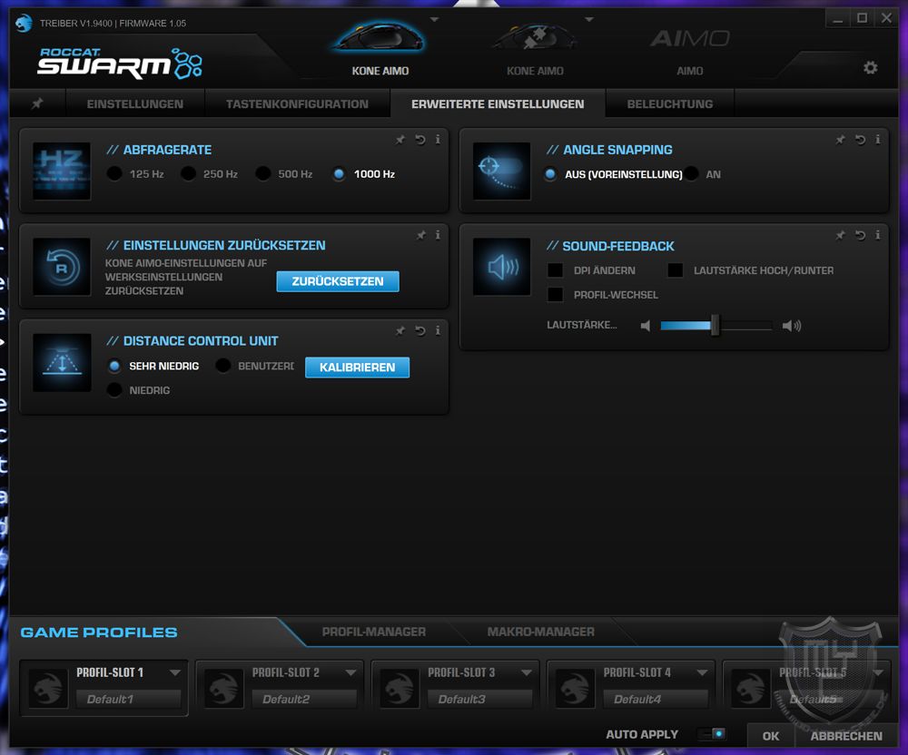This screenshot has height=755, width=908.
Task: Show info for Sound-Feedback
Action: coord(878,235)
